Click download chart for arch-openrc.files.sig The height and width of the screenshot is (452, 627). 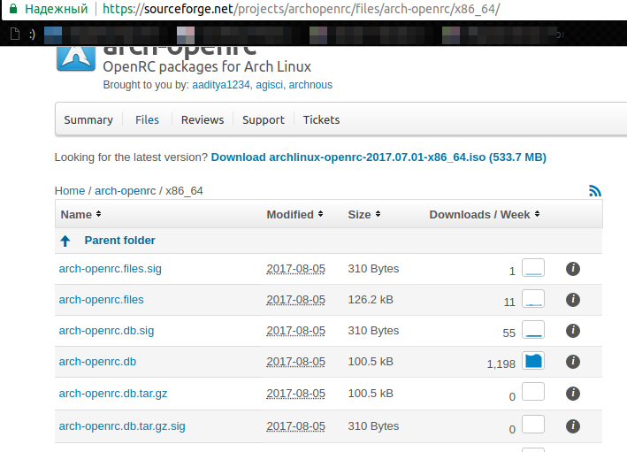tap(533, 268)
